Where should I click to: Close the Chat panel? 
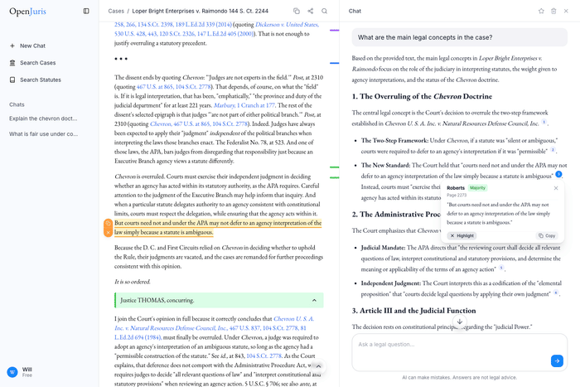(x=567, y=11)
